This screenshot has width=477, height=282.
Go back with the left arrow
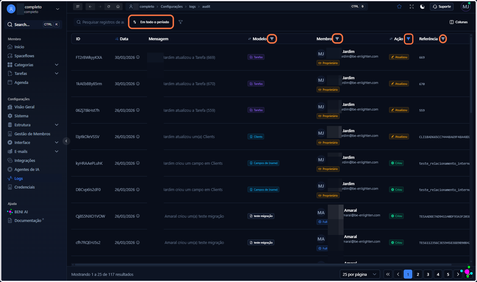(x=90, y=7)
